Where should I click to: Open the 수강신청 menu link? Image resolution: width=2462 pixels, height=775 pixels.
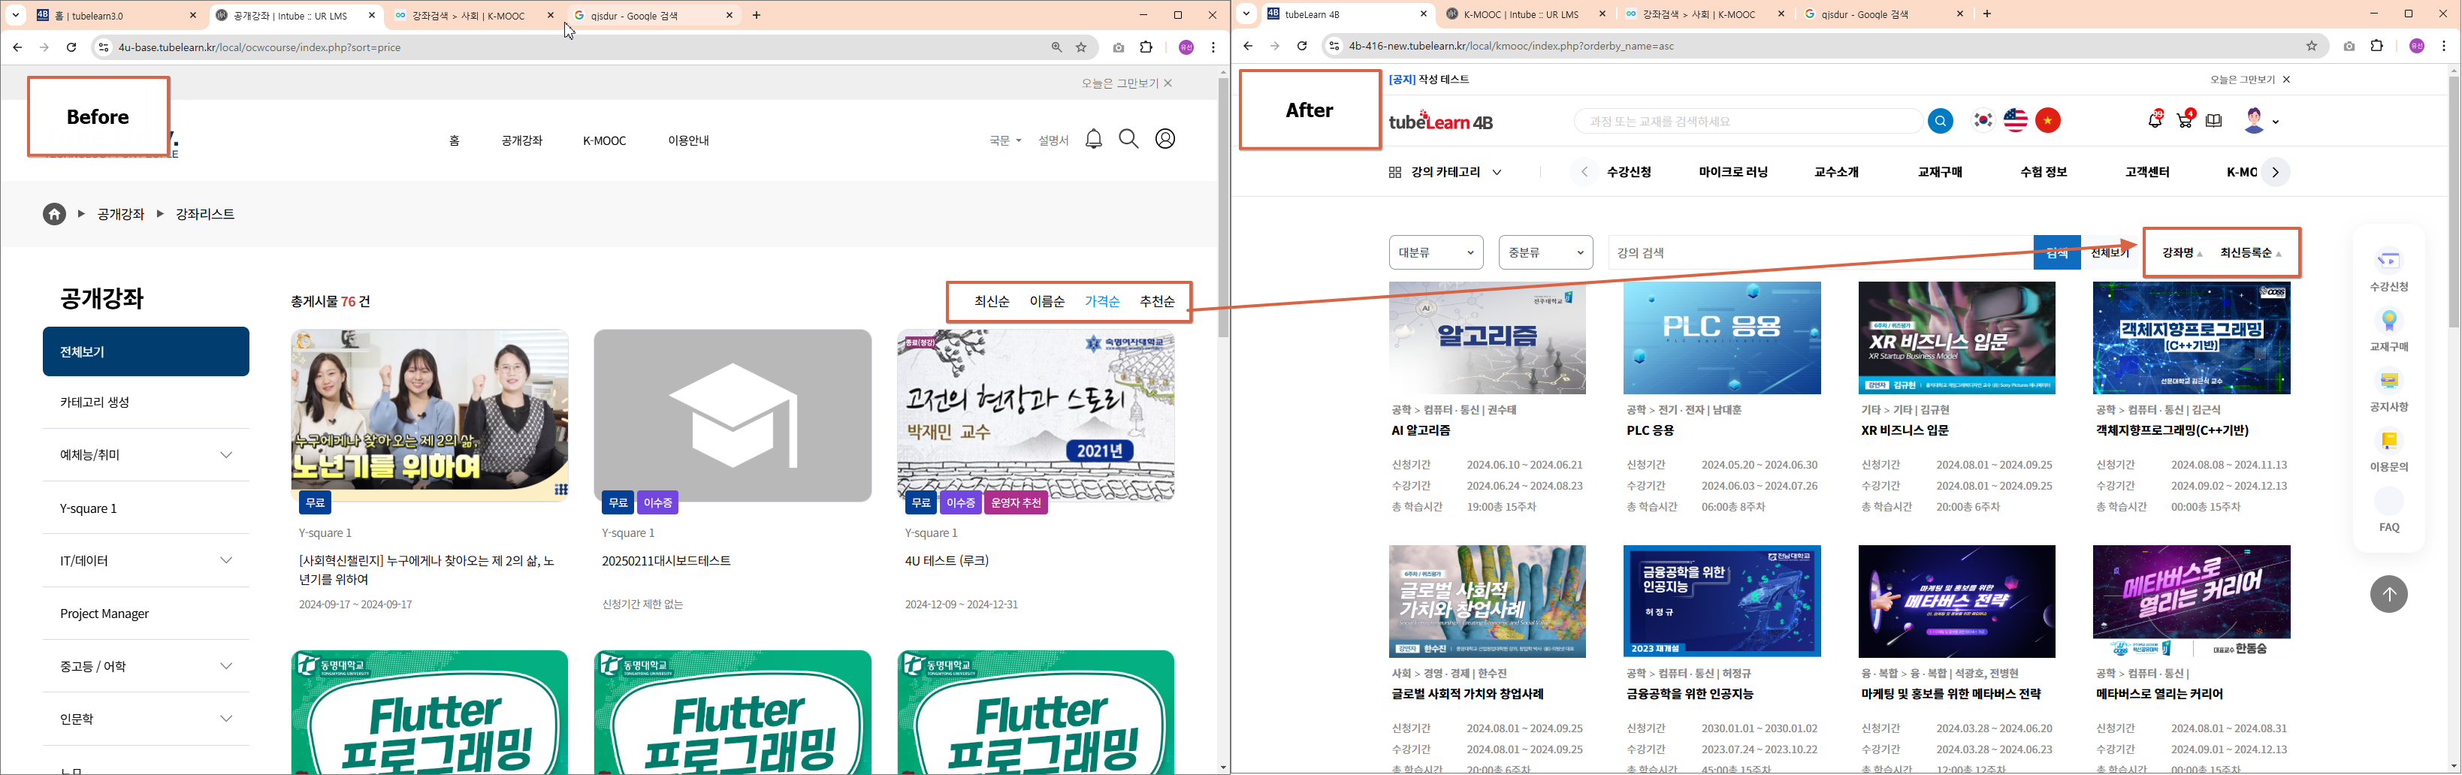click(1629, 172)
